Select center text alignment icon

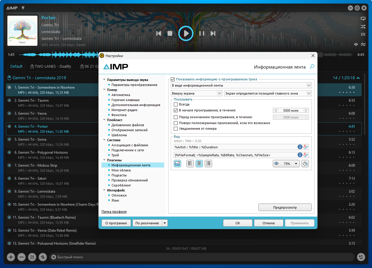[199, 163]
